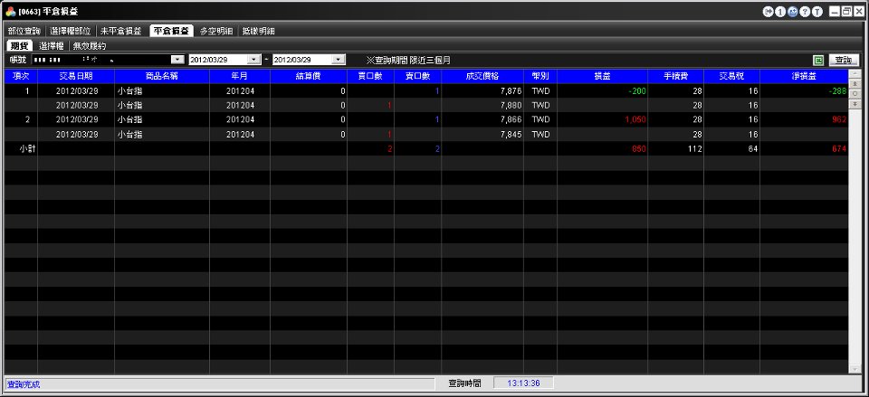Click the blue pin icon in title bar
Image resolution: width=869 pixels, height=397 pixels.
pyautogui.click(x=793, y=12)
